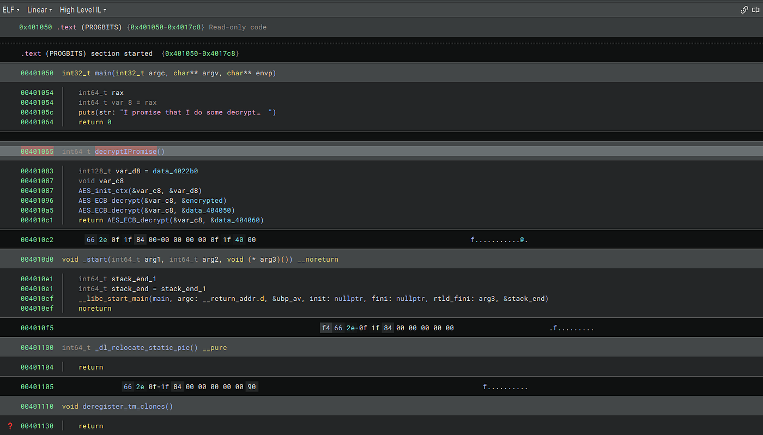
Task: Click address 00401100 function header
Action: [37, 348]
